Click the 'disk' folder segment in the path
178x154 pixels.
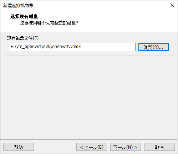coord(47,47)
